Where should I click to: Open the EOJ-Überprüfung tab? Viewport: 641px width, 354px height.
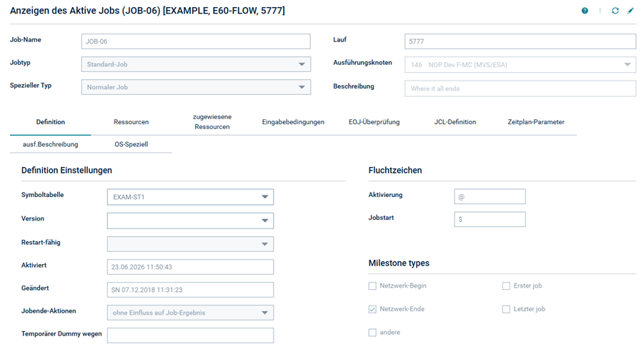click(374, 121)
